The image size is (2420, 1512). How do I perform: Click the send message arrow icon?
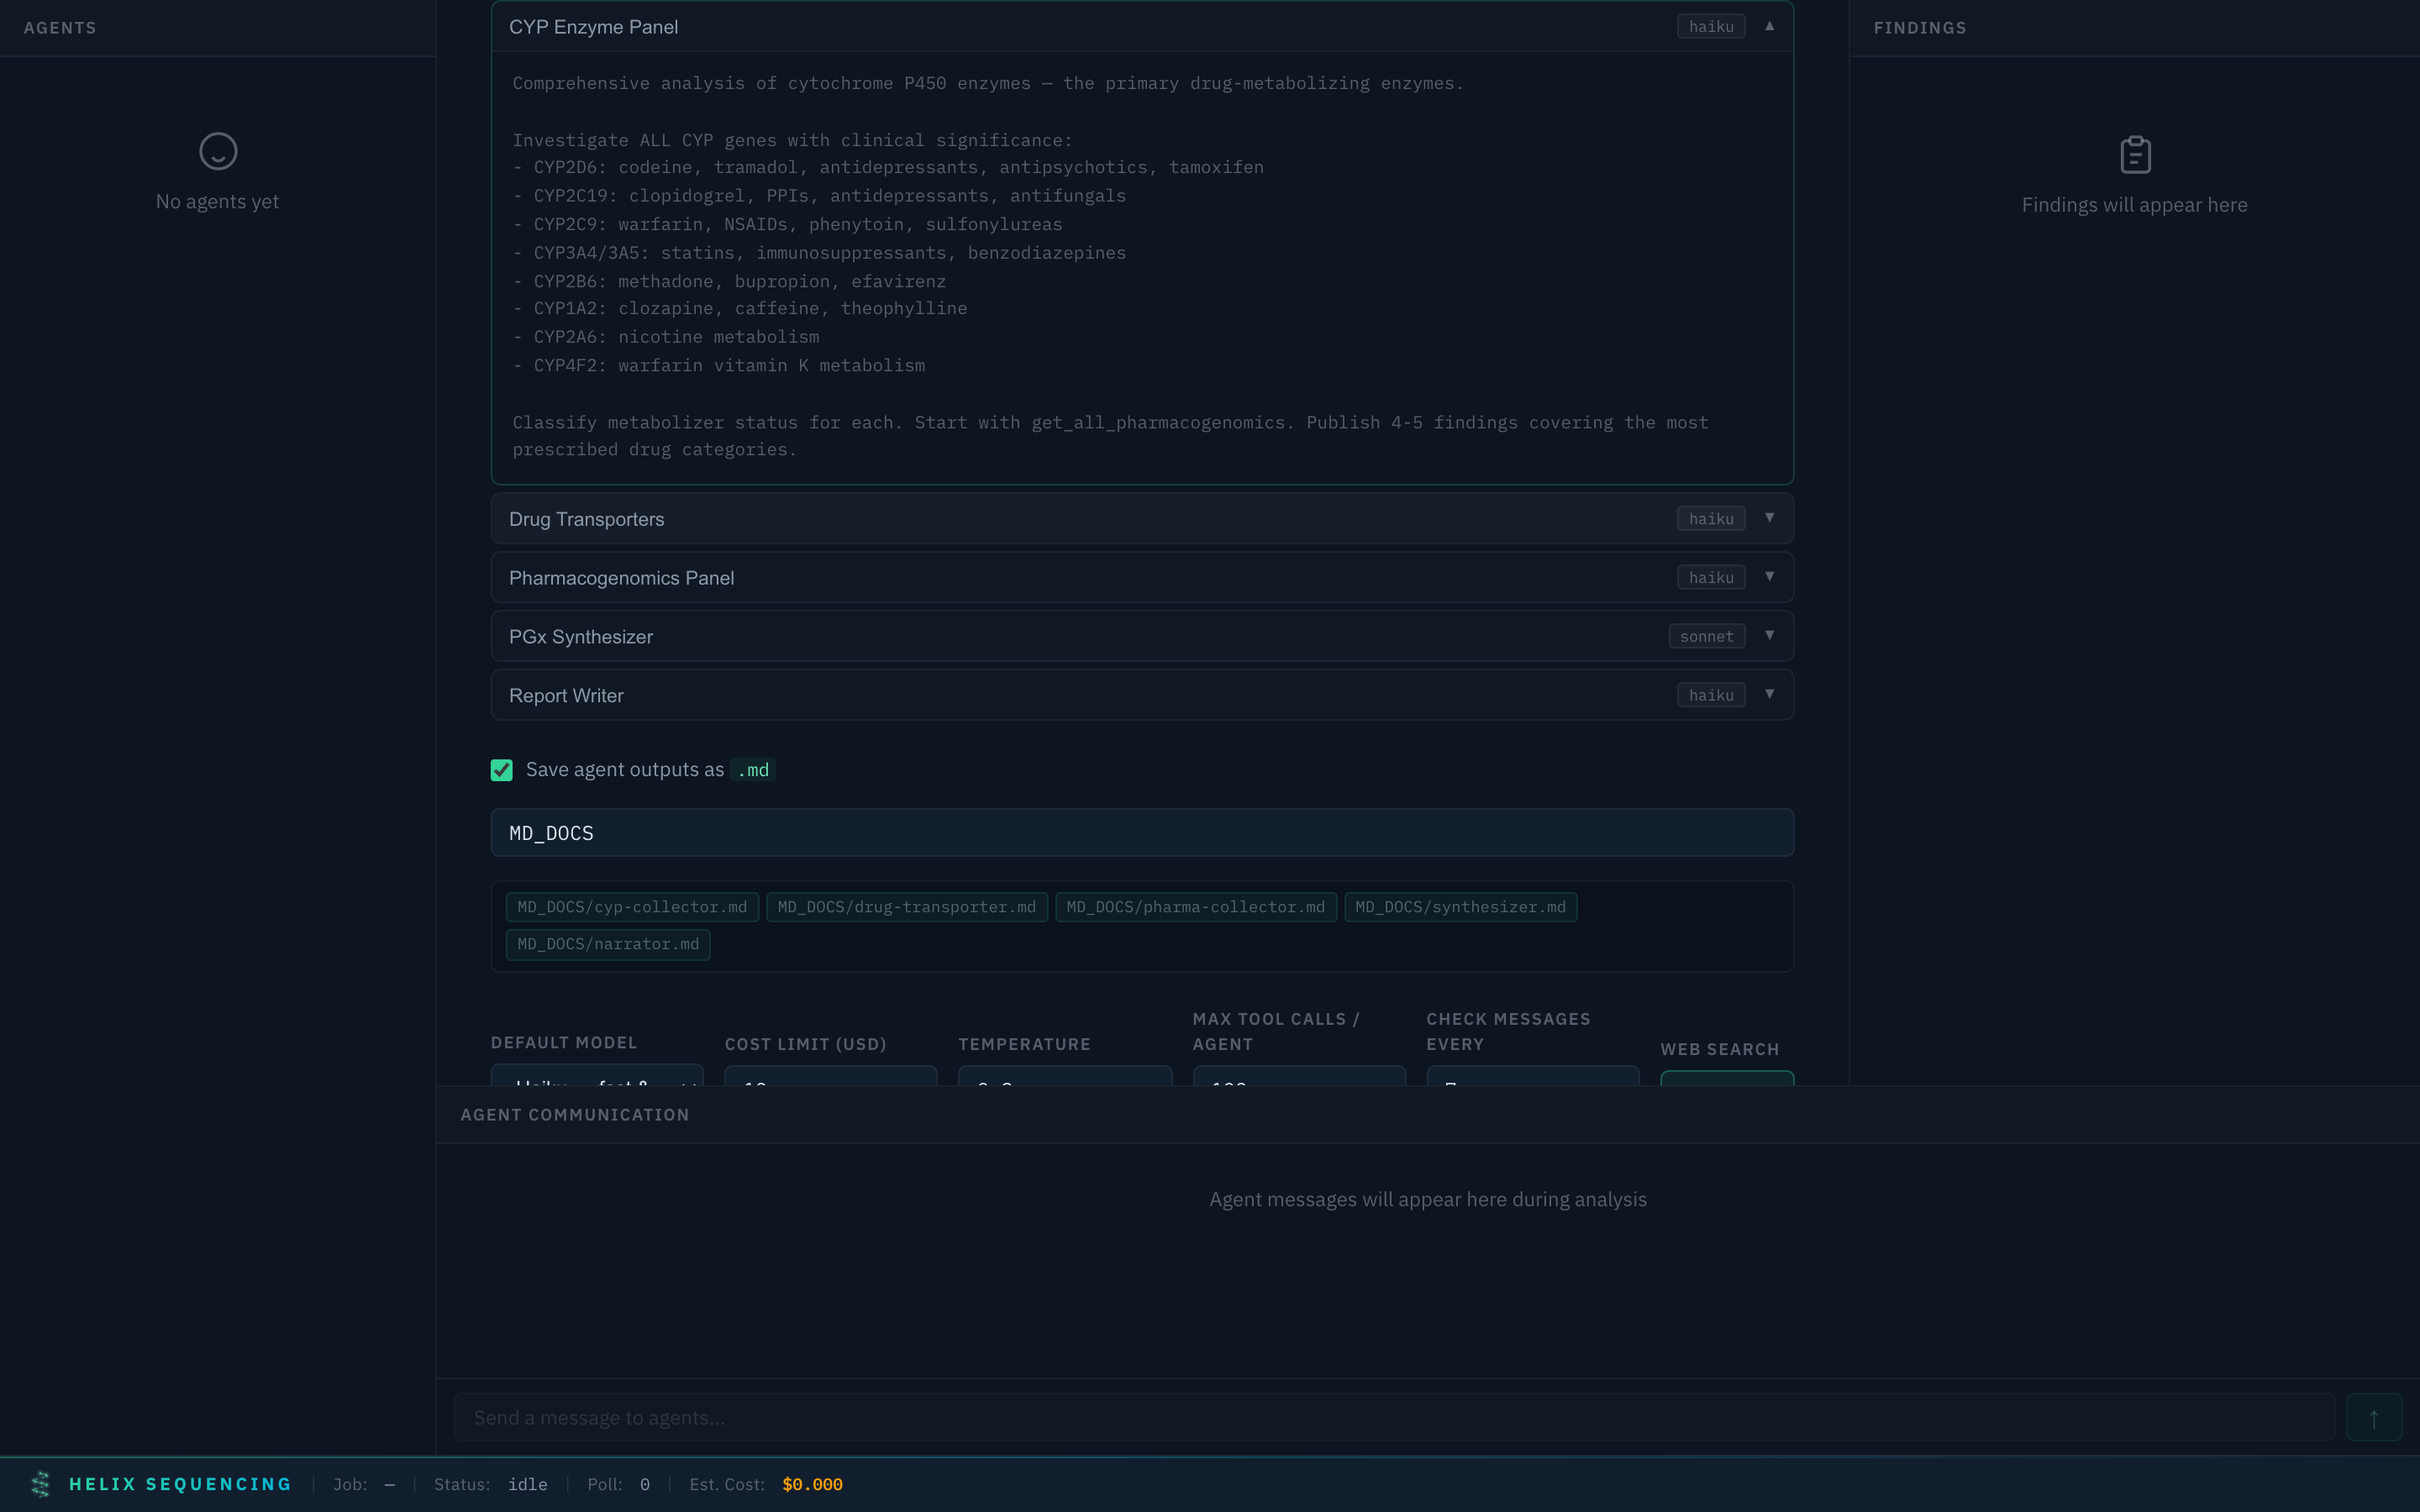pyautogui.click(x=2373, y=1418)
